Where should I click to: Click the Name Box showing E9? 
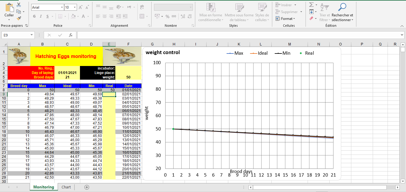click(15, 35)
